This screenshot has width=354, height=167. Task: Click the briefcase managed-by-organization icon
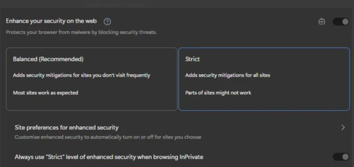coord(321,22)
